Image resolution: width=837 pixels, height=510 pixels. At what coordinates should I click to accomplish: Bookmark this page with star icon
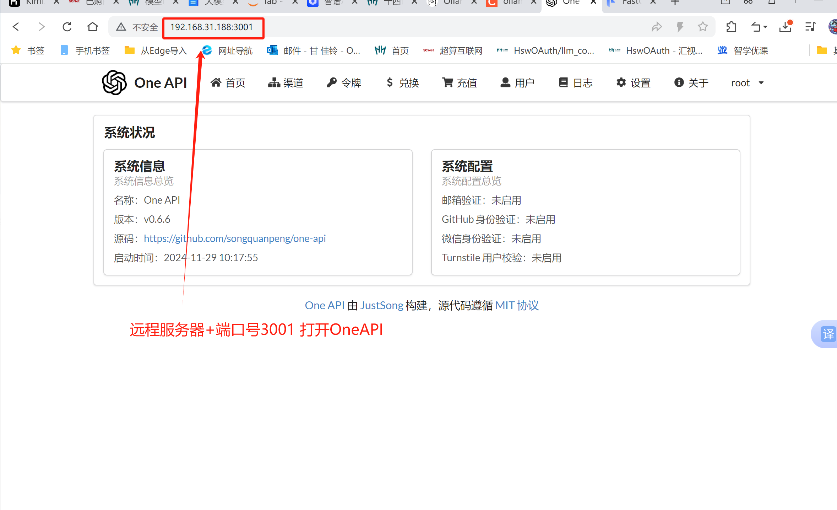point(703,27)
